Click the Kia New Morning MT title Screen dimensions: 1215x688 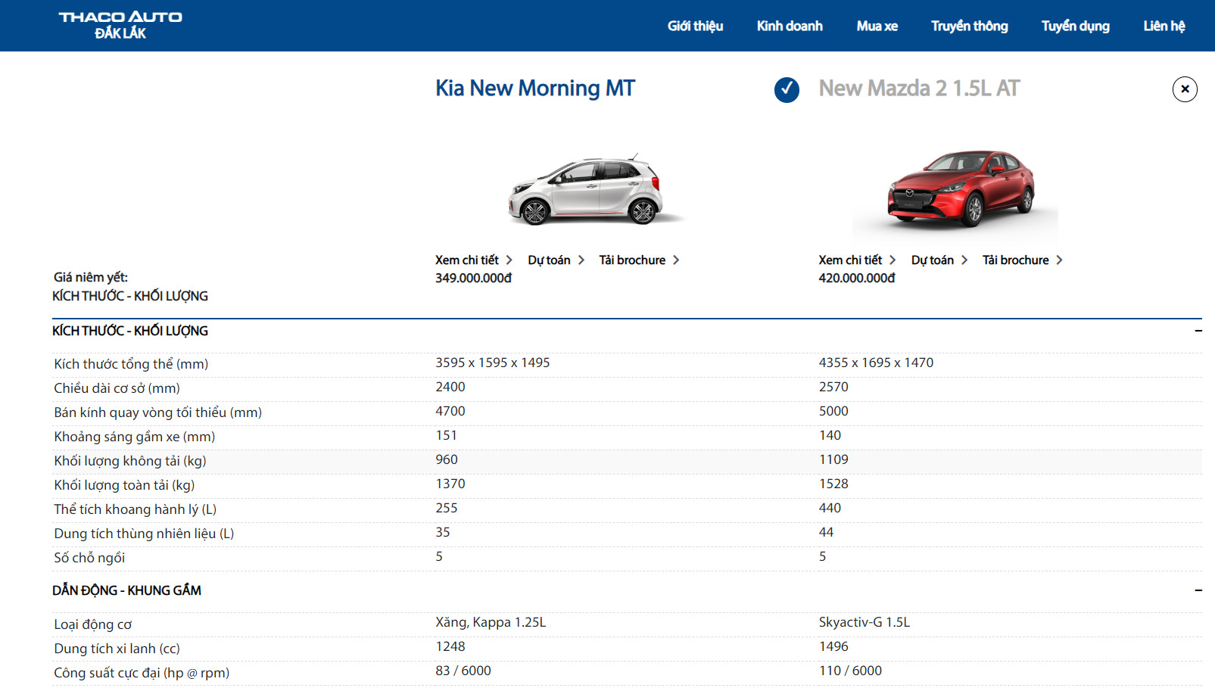[535, 89]
